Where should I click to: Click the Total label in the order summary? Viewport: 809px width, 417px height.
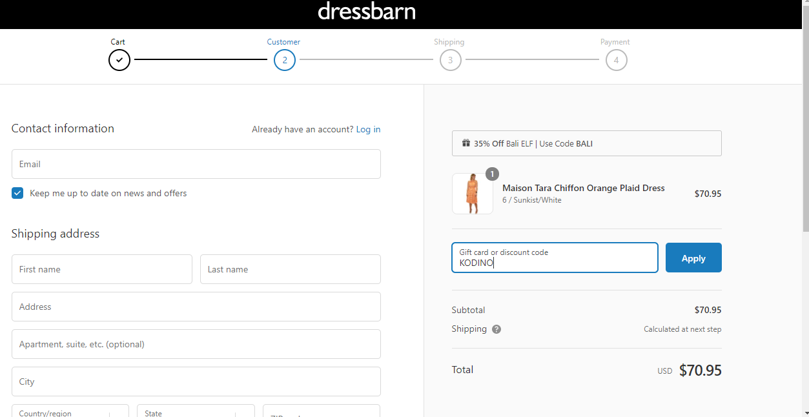tap(462, 370)
